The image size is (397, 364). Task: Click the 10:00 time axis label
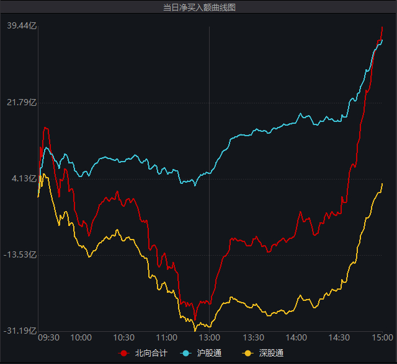point(81,337)
